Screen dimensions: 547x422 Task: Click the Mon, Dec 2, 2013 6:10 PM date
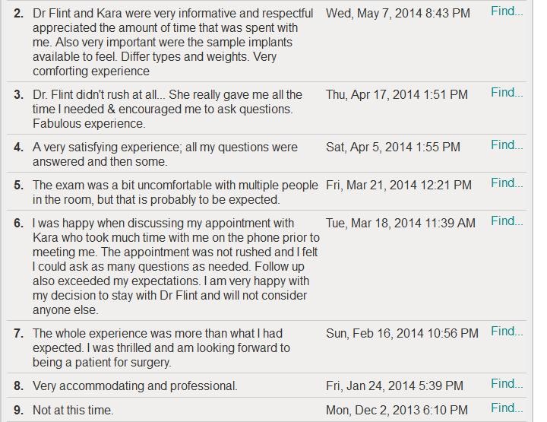397,410
